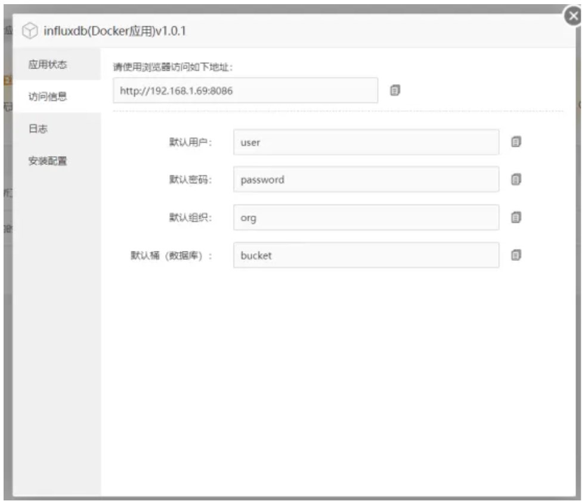This screenshot has height=504, width=585.
Task: Click the http://192.168.1.69:8086 address field
Action: (246, 90)
